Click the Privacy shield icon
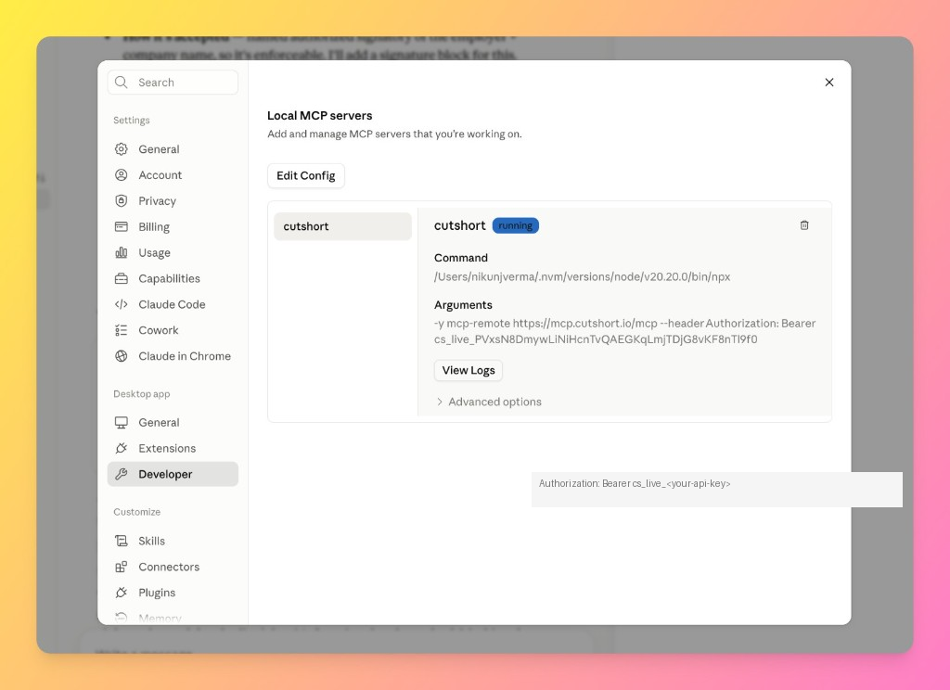Image resolution: width=950 pixels, height=690 pixels. coord(122,200)
